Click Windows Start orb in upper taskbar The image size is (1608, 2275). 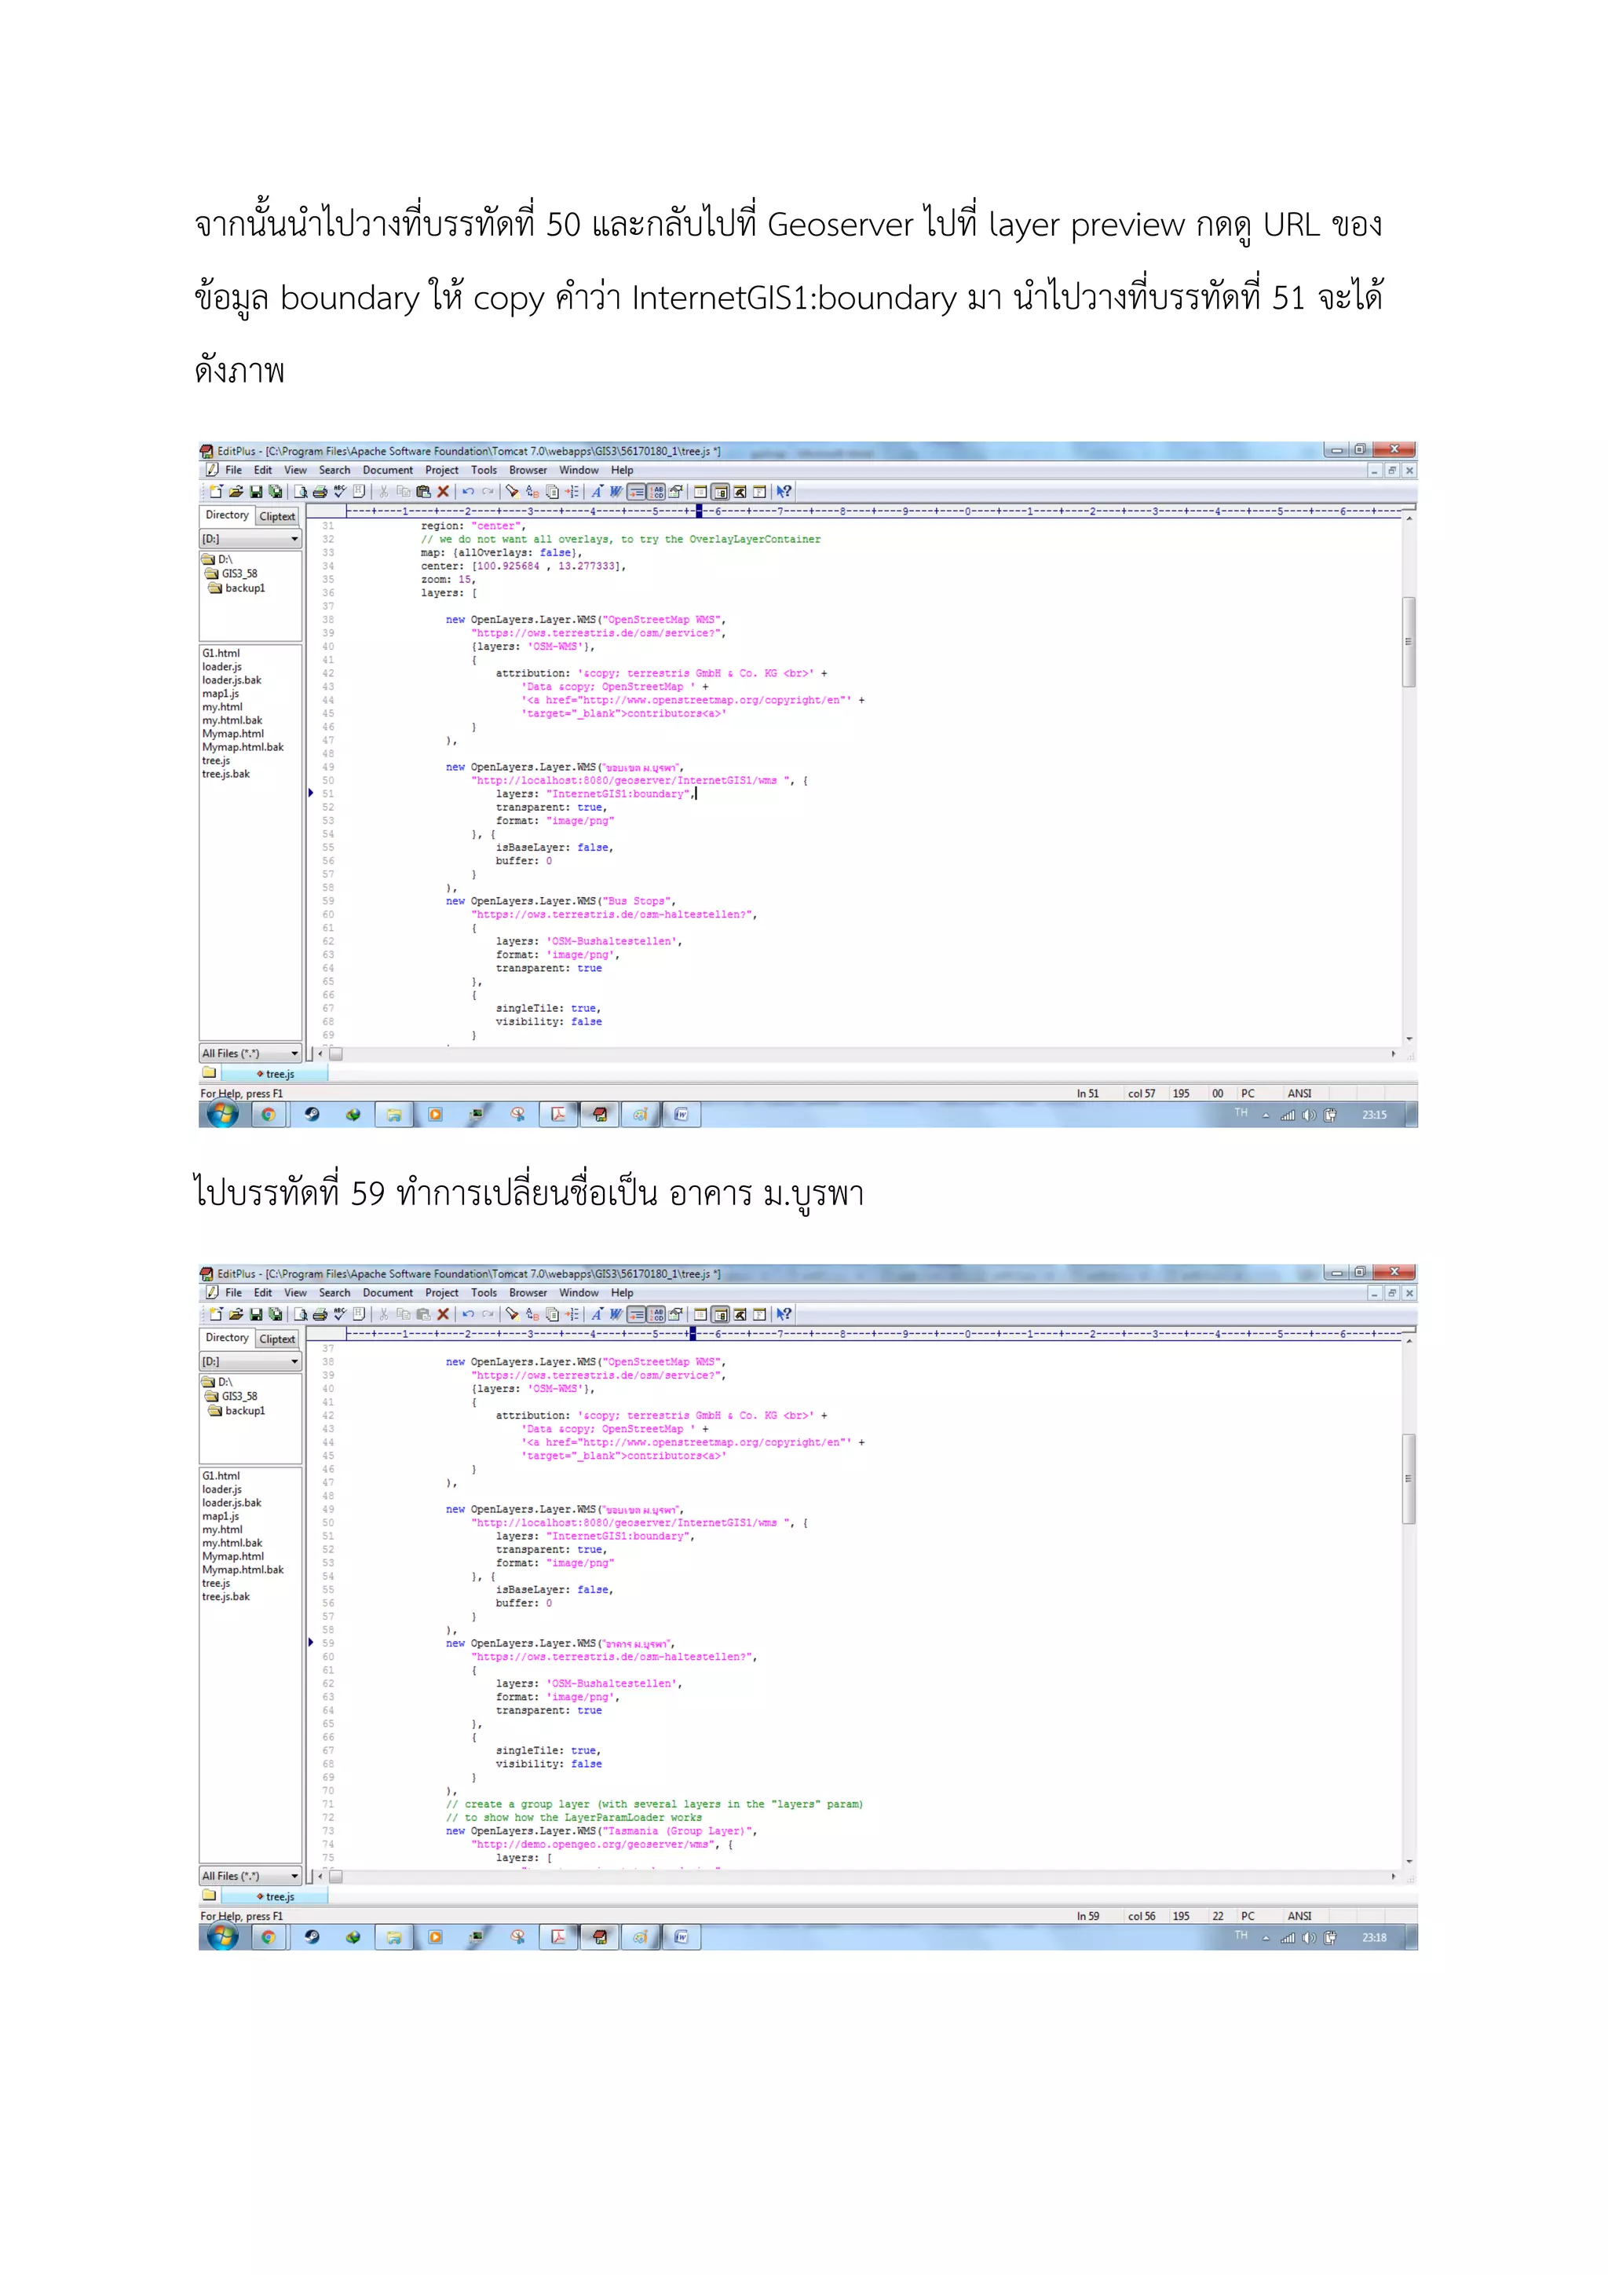[x=223, y=1115]
